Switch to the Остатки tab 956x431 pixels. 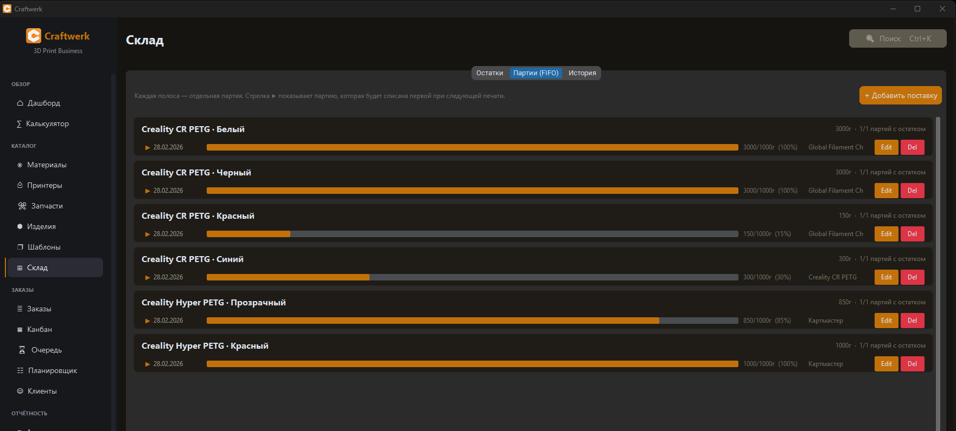489,73
